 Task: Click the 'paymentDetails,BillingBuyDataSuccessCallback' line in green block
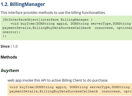click(x=67, y=28)
